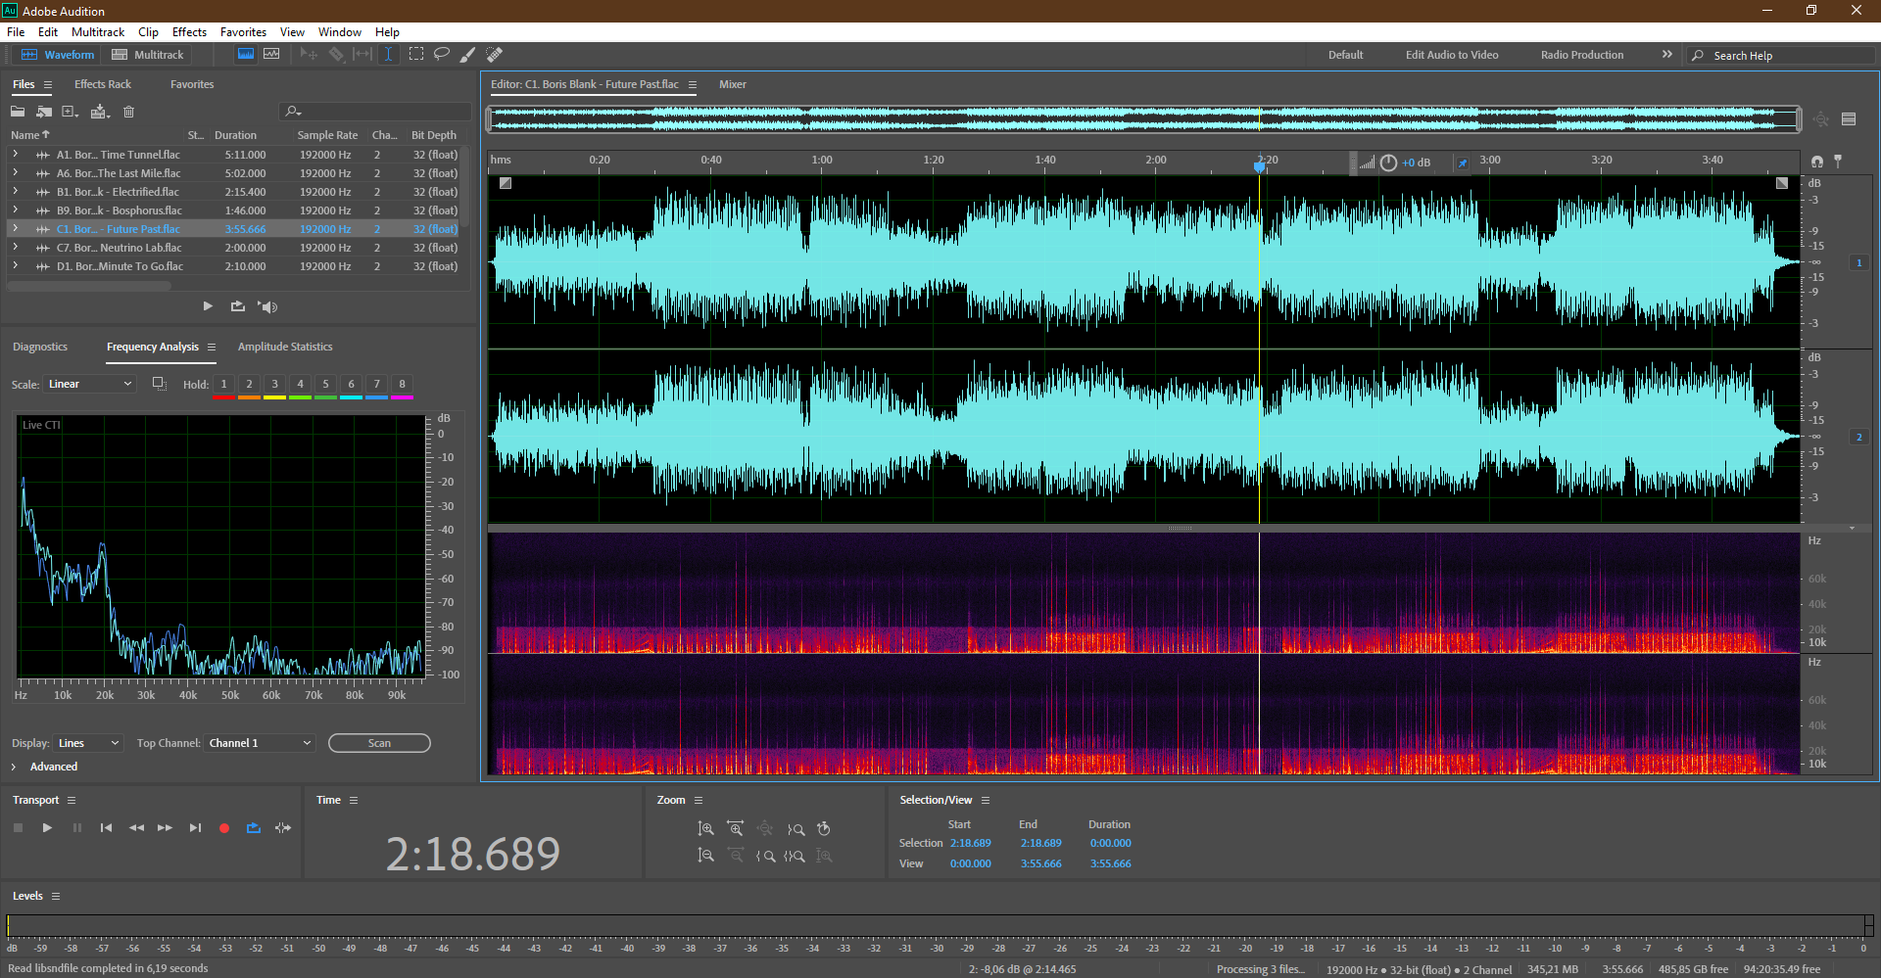Click the Fast Forward transport button
The height and width of the screenshot is (978, 1881).
click(x=165, y=828)
